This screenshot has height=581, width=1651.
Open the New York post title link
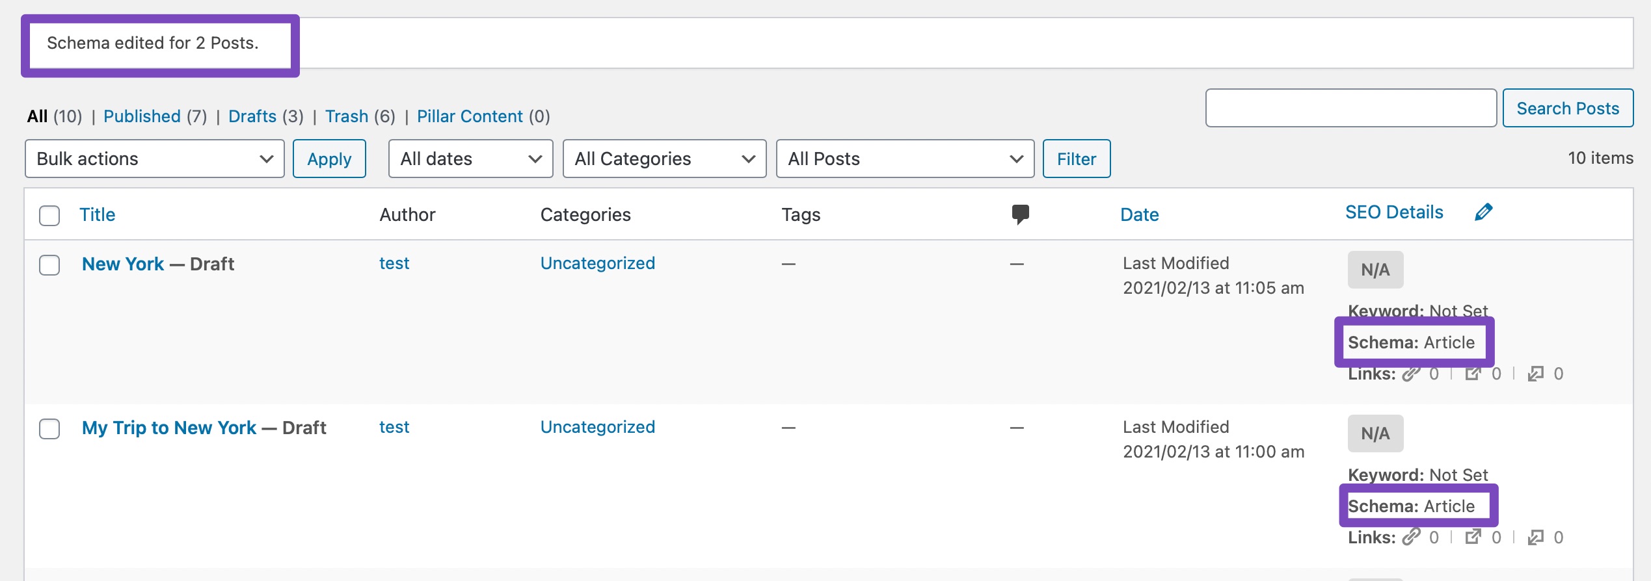tap(123, 264)
